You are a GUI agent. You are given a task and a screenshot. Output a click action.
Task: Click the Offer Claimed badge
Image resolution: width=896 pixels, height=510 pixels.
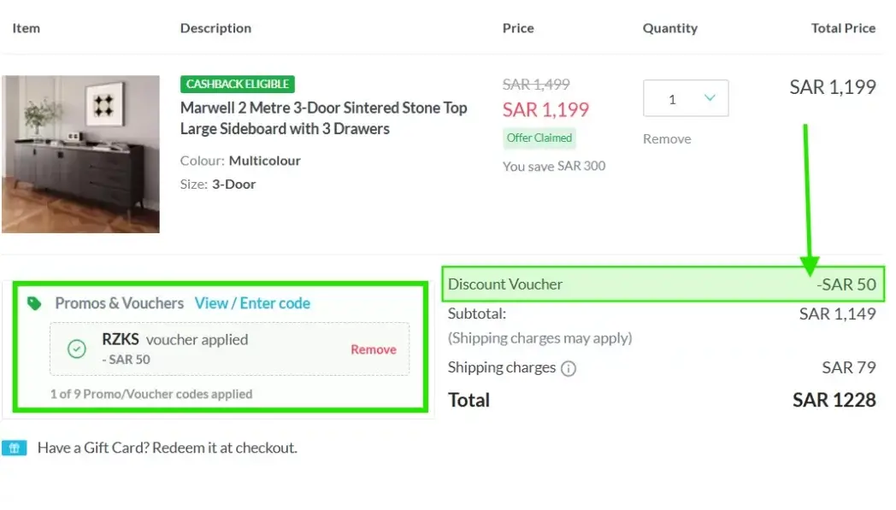pyautogui.click(x=539, y=137)
